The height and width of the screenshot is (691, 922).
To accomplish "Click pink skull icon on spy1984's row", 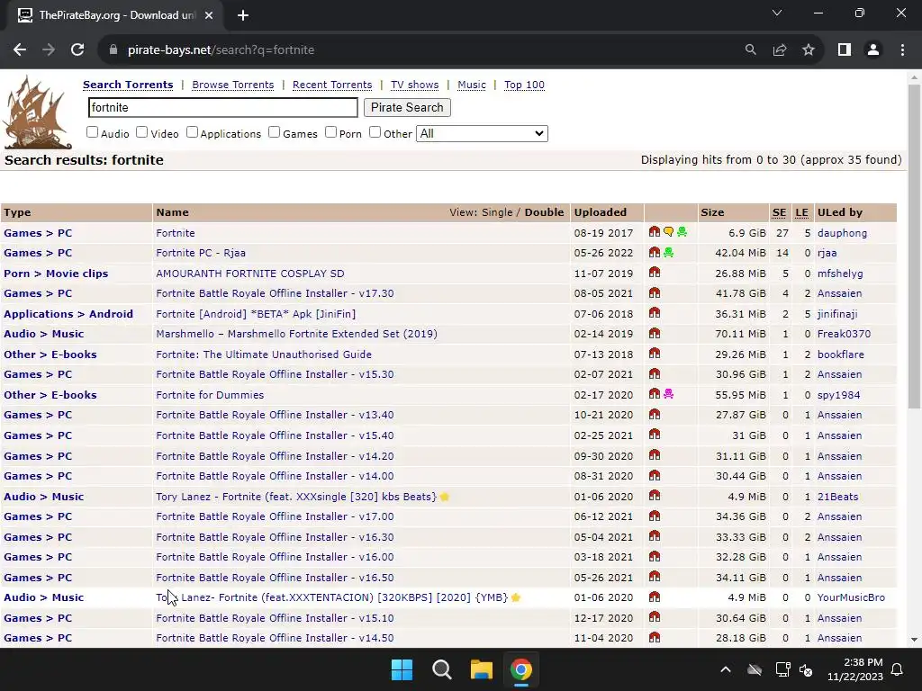I will pos(669,394).
